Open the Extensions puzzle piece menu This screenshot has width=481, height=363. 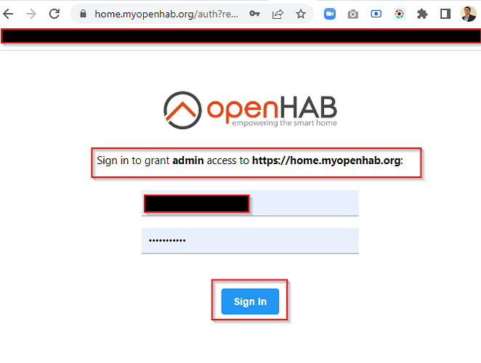point(422,14)
